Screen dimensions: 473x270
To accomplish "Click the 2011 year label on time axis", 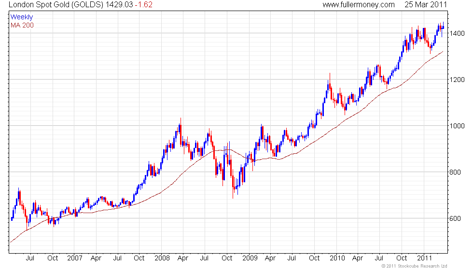I will coord(424,258).
